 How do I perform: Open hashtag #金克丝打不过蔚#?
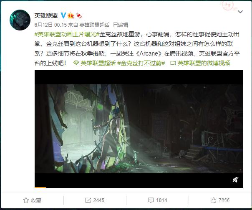pyautogui.click(x=141, y=63)
